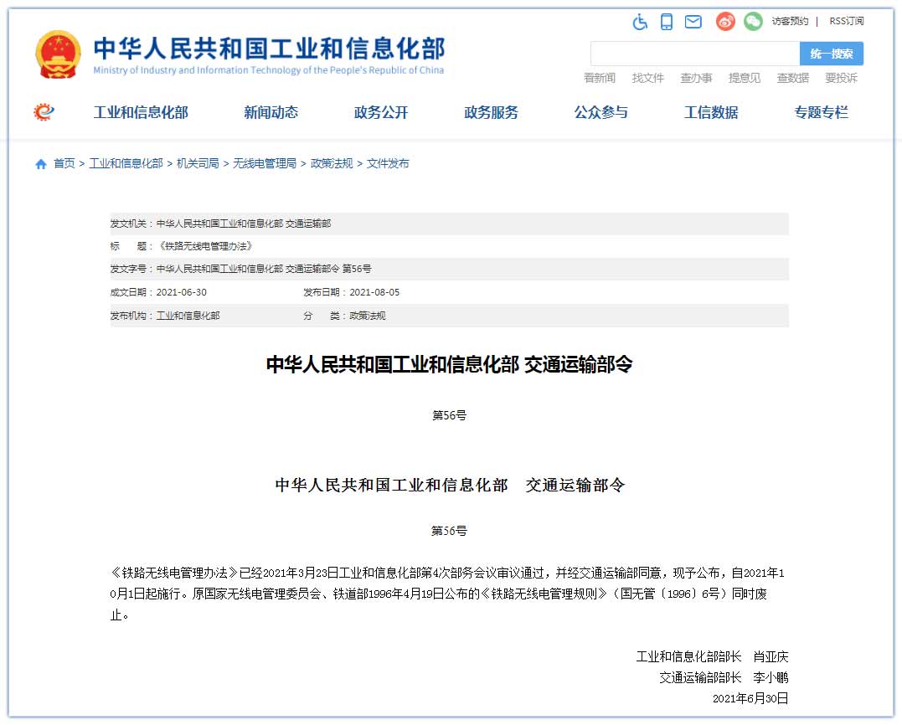Open the 访客预约 link
This screenshot has height=725, width=902.
(x=790, y=21)
